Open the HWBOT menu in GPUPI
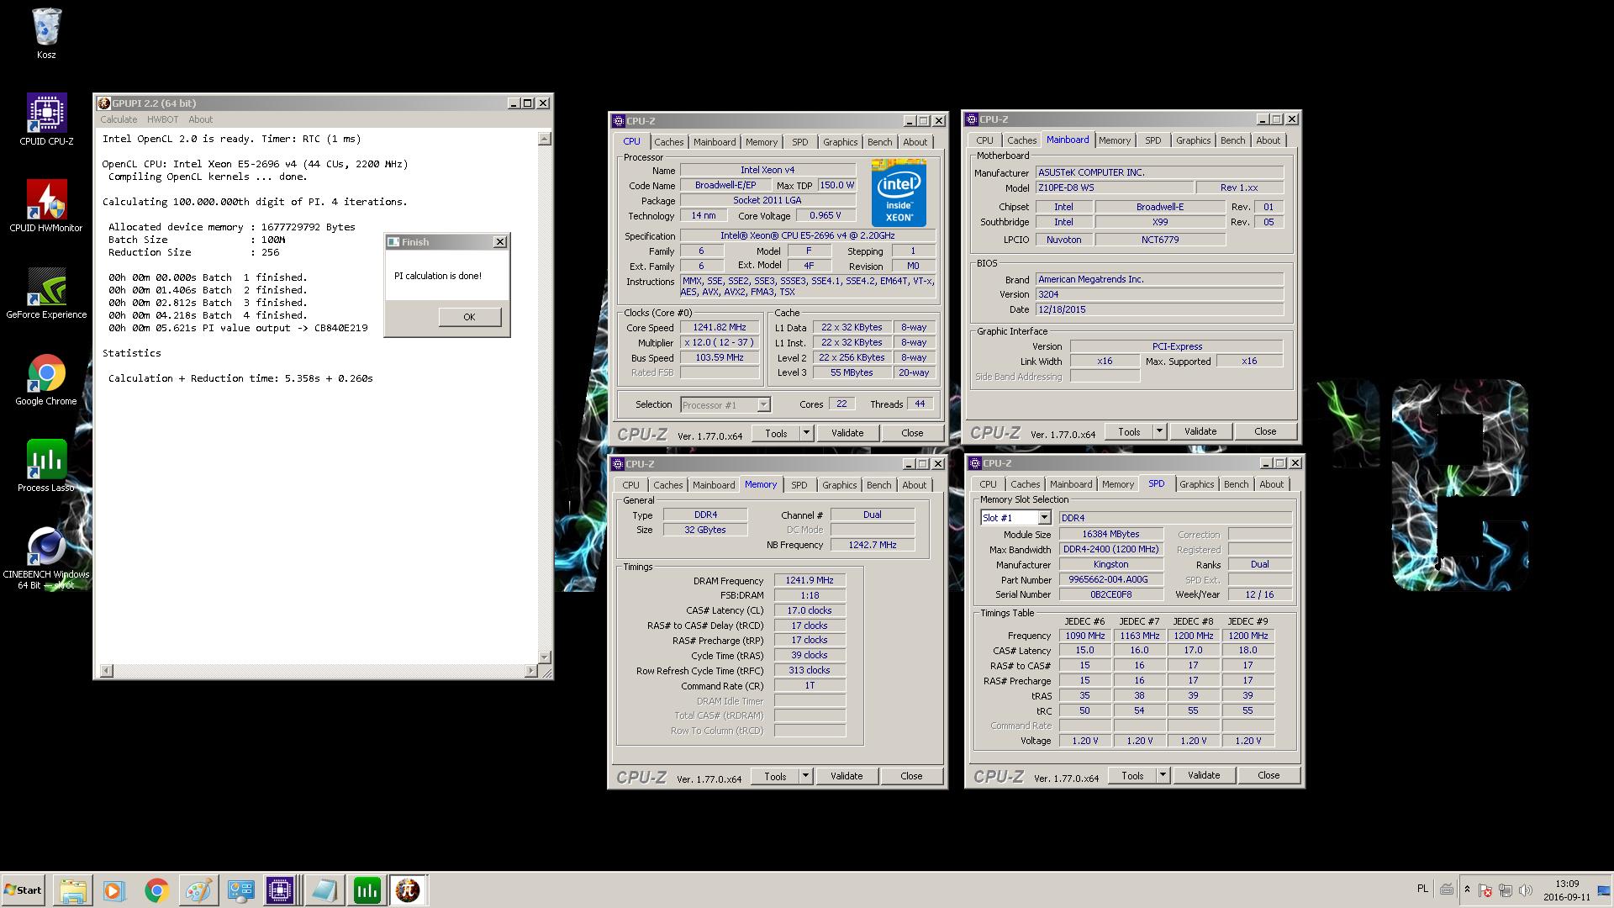Viewport: 1614px width, 908px height. point(162,119)
